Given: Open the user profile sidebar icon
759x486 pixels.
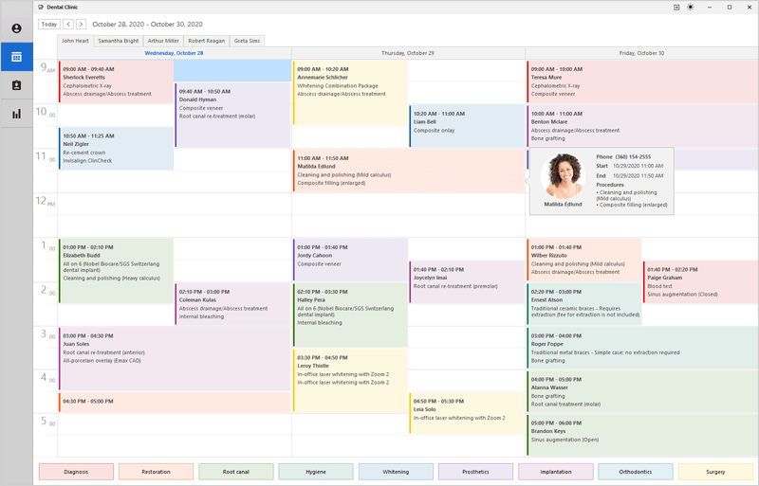Looking at the screenshot, I should [x=16, y=28].
